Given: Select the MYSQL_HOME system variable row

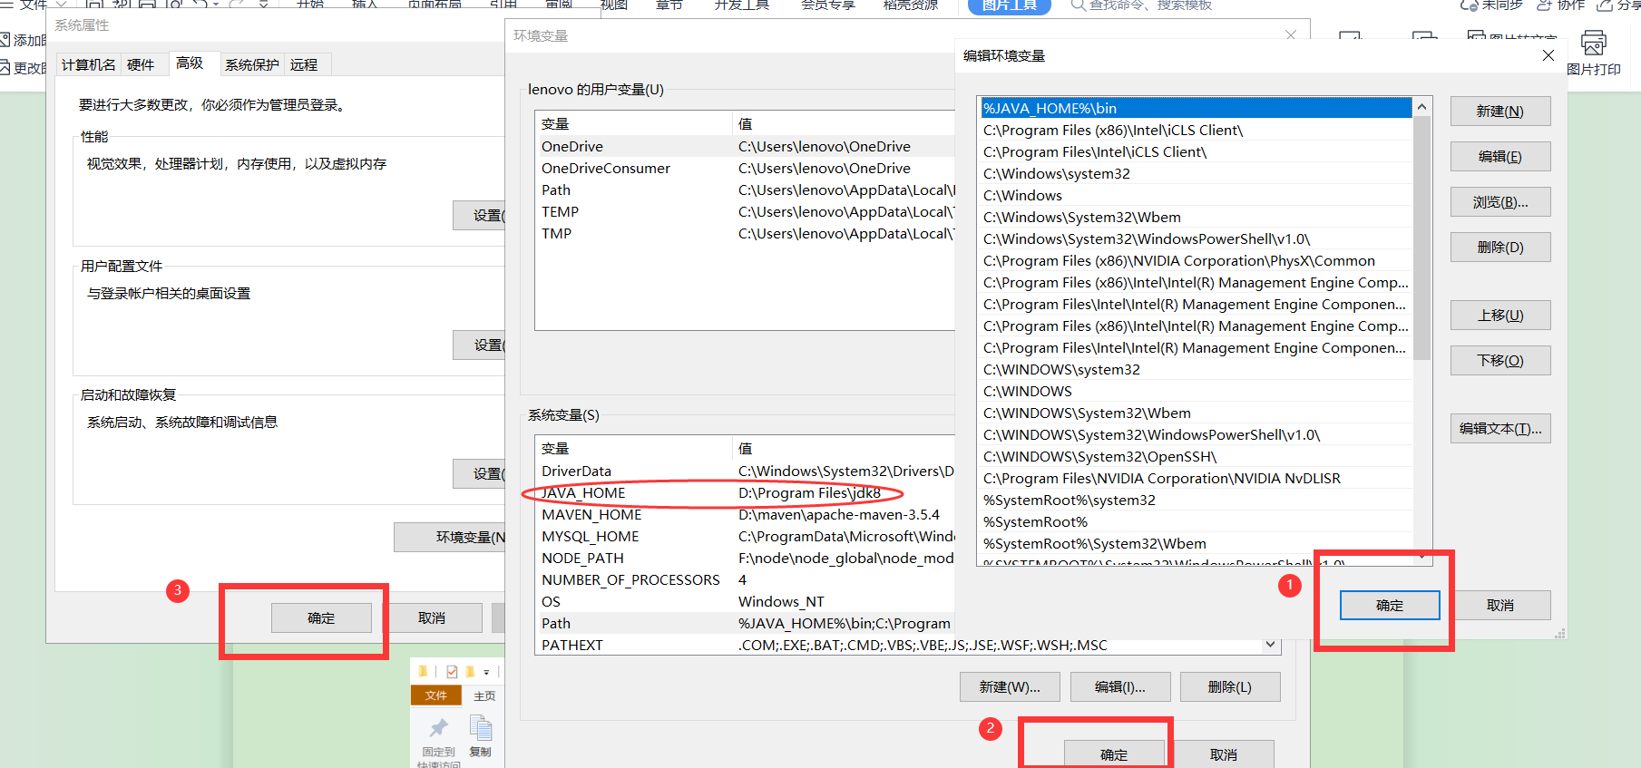Looking at the screenshot, I should click(x=745, y=536).
